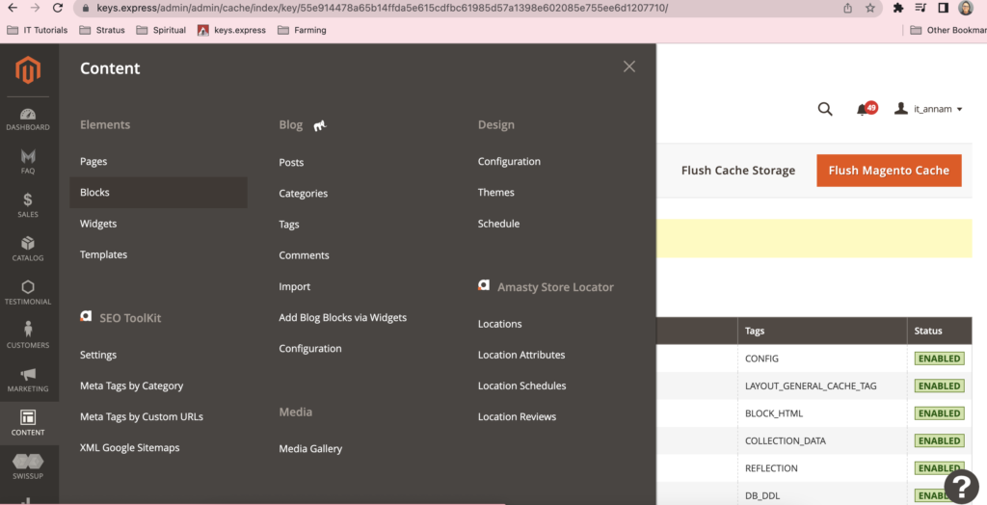The width and height of the screenshot is (987, 505).
Task: Select Blocks under Elements
Action: pyautogui.click(x=94, y=193)
